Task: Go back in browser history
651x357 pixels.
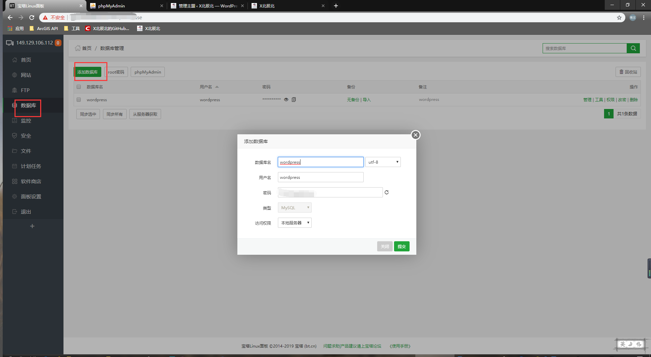Action: click(x=10, y=18)
